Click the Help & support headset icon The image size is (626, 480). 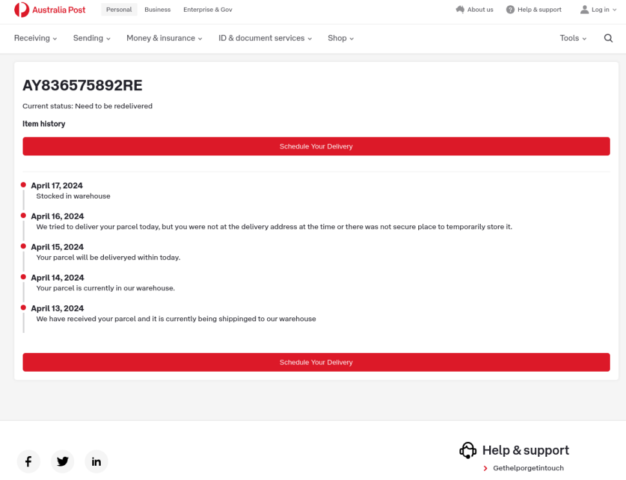pyautogui.click(x=468, y=450)
